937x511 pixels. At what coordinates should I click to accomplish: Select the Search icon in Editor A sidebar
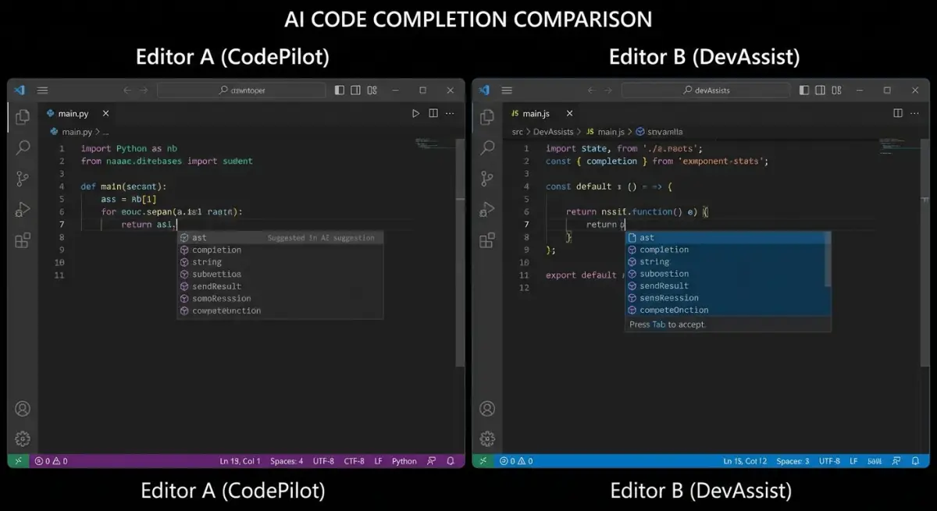[22, 147]
